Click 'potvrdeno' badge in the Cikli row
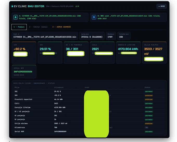The width and height of the screenshot is (177, 142). coord(149,103)
